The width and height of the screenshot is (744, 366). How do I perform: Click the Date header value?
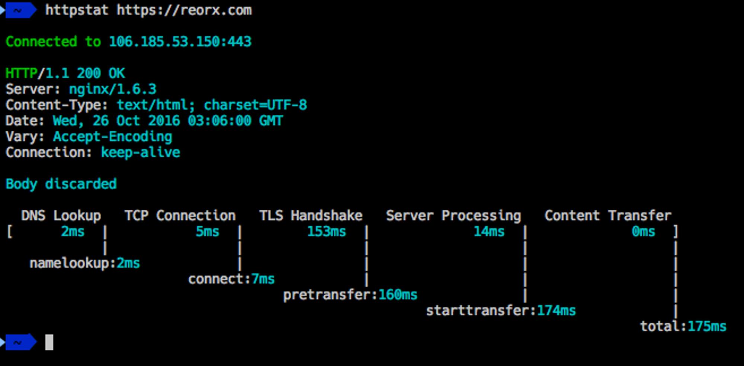pyautogui.click(x=168, y=121)
